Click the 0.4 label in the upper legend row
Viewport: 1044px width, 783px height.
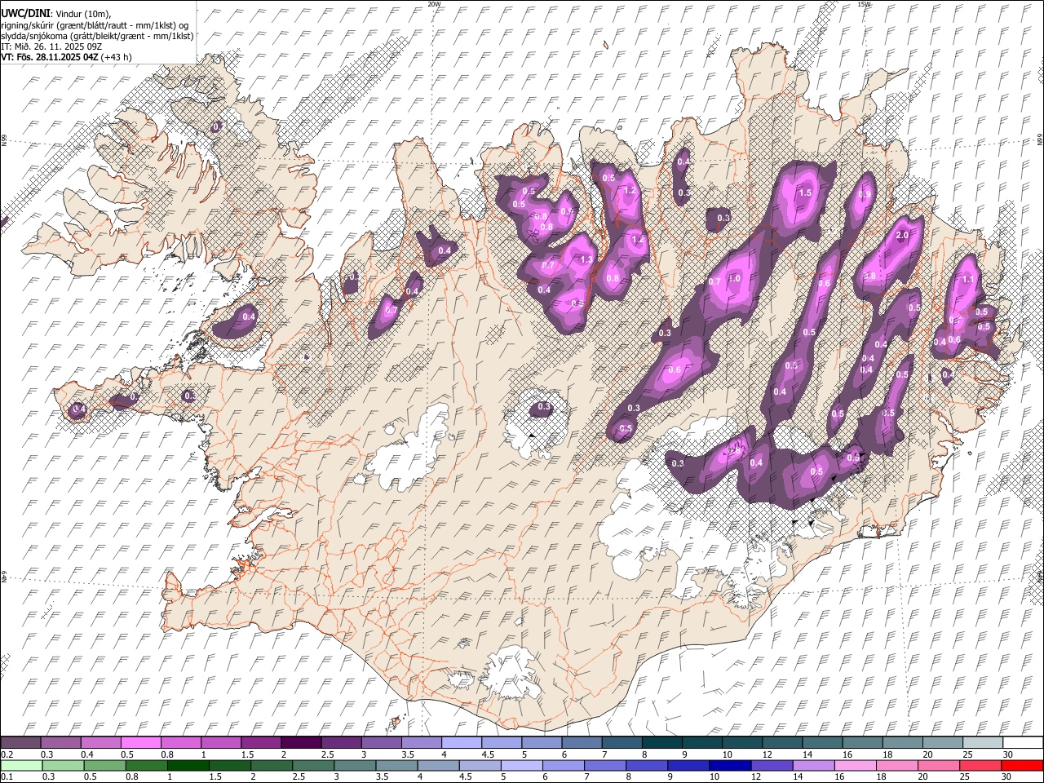coord(86,754)
